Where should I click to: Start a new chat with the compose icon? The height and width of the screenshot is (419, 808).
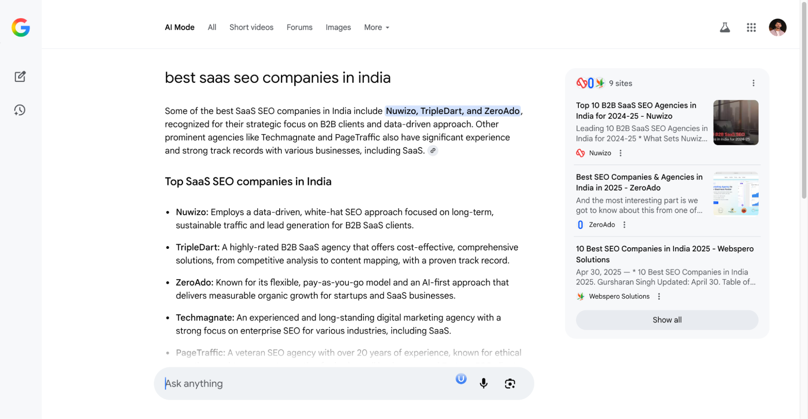[x=20, y=77]
